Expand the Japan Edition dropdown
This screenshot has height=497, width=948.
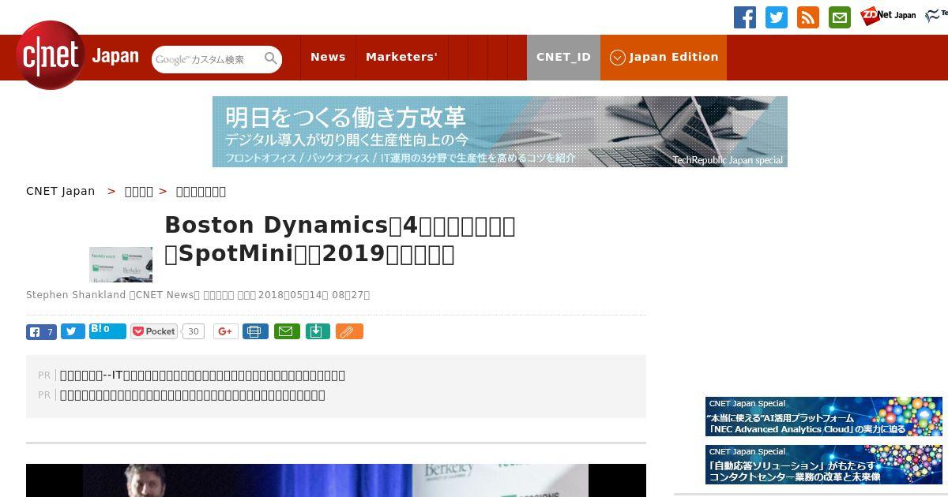coord(664,57)
